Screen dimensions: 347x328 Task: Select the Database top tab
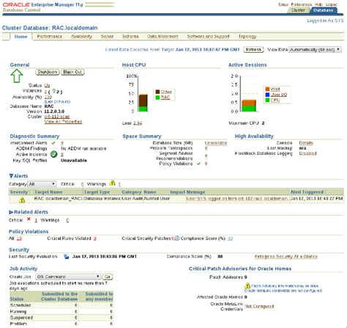coord(324,10)
